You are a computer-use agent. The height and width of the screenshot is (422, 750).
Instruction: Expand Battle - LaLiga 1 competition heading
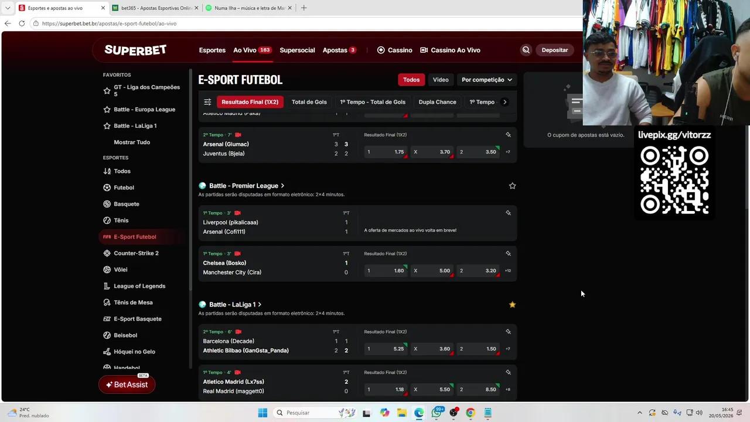pos(236,305)
